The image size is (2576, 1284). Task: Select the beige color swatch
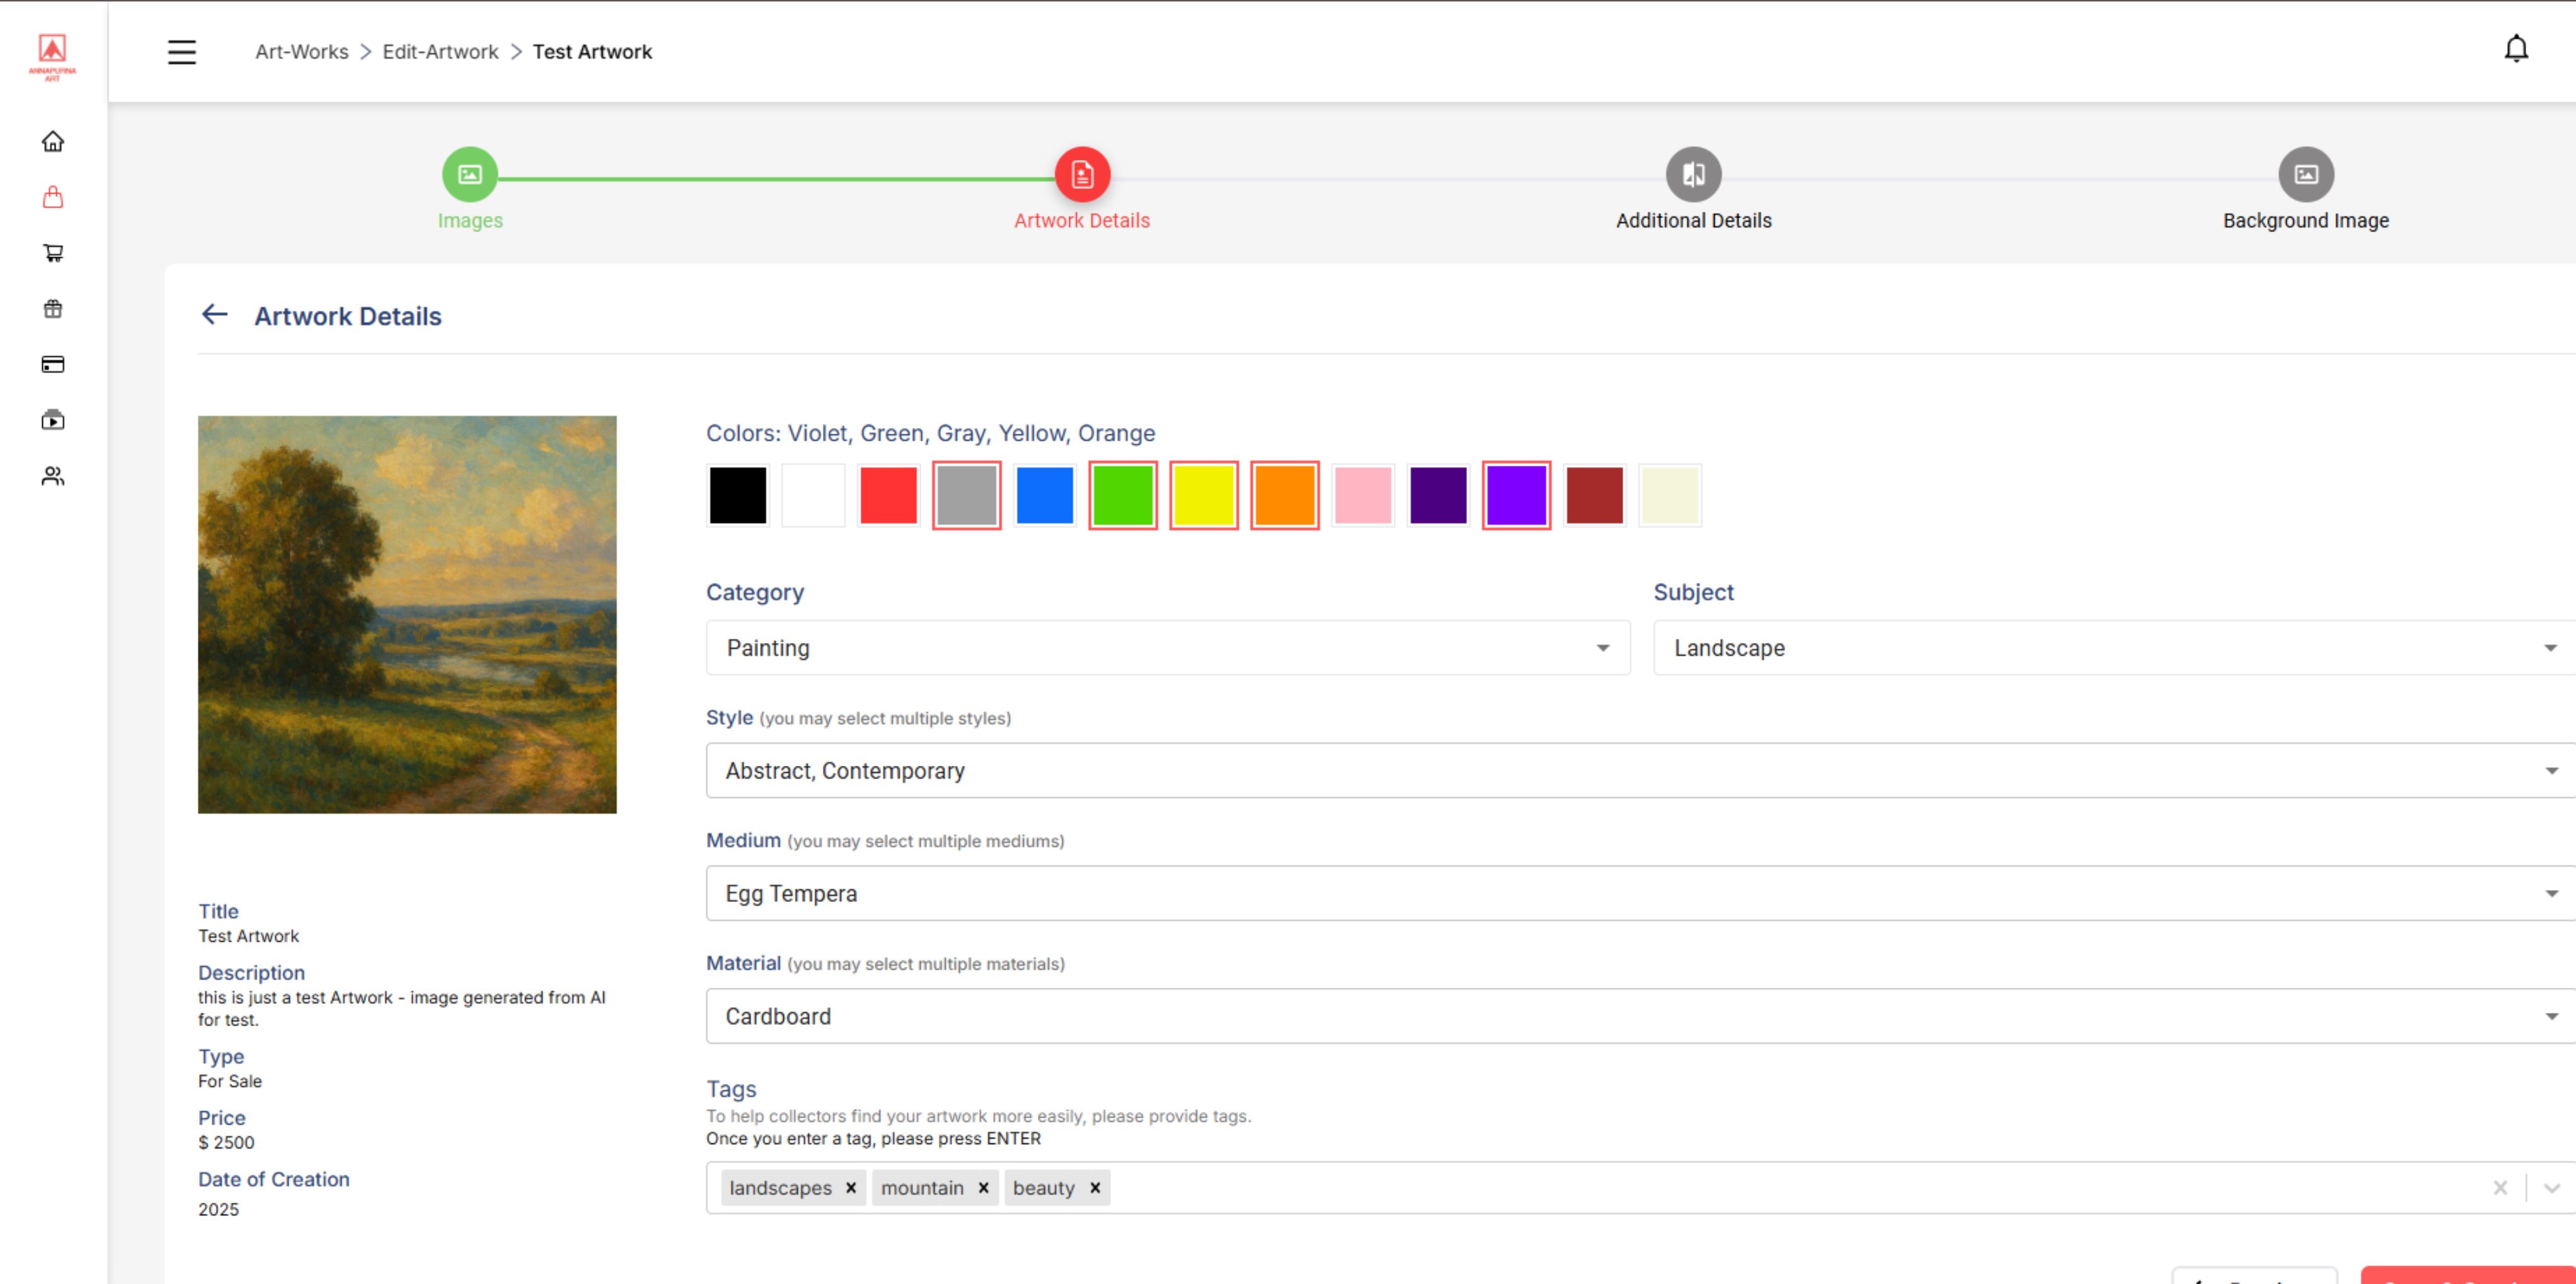pos(1670,495)
